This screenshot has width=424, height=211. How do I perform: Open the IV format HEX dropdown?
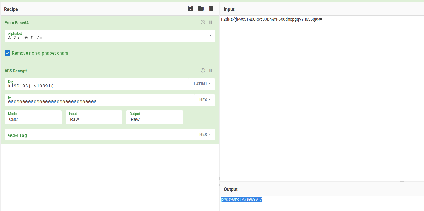(205, 100)
